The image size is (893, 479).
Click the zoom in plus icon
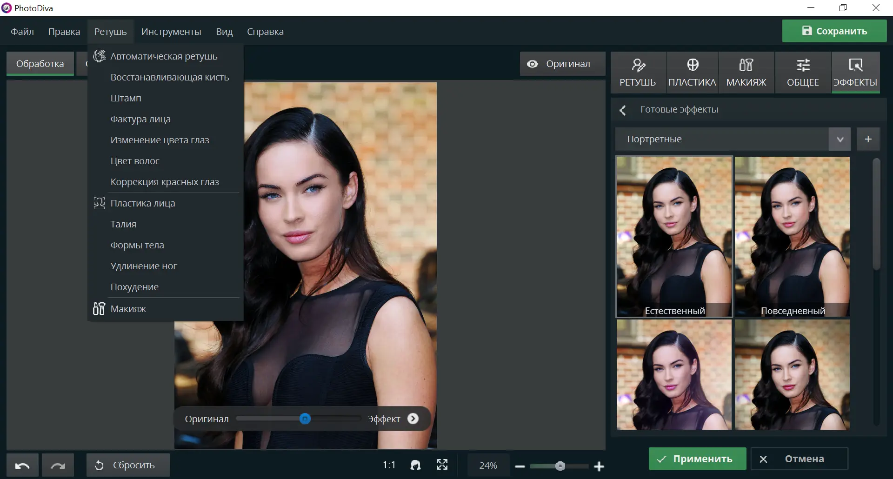coord(599,466)
